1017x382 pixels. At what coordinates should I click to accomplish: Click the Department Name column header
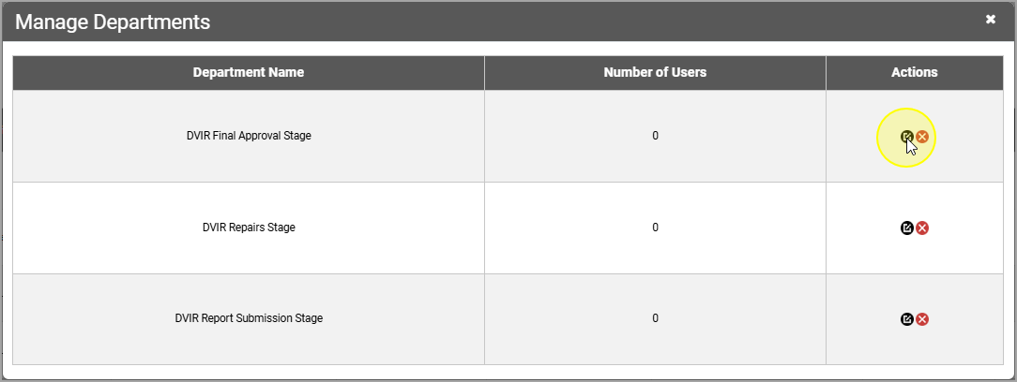click(x=249, y=72)
